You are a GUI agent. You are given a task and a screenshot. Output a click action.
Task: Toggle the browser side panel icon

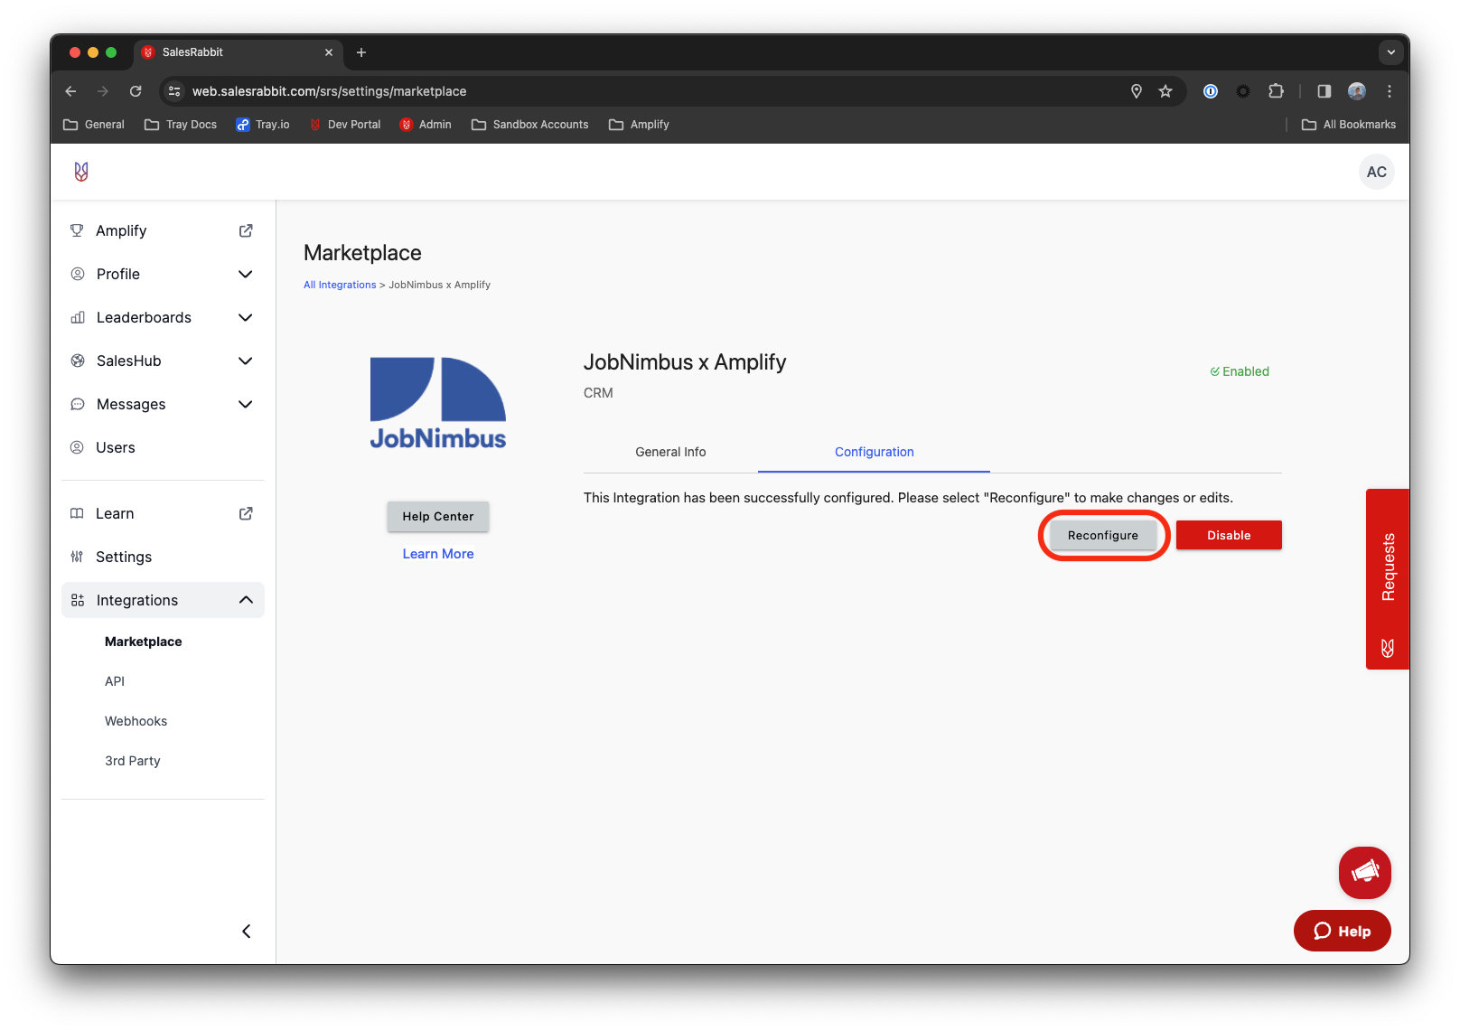(1324, 91)
